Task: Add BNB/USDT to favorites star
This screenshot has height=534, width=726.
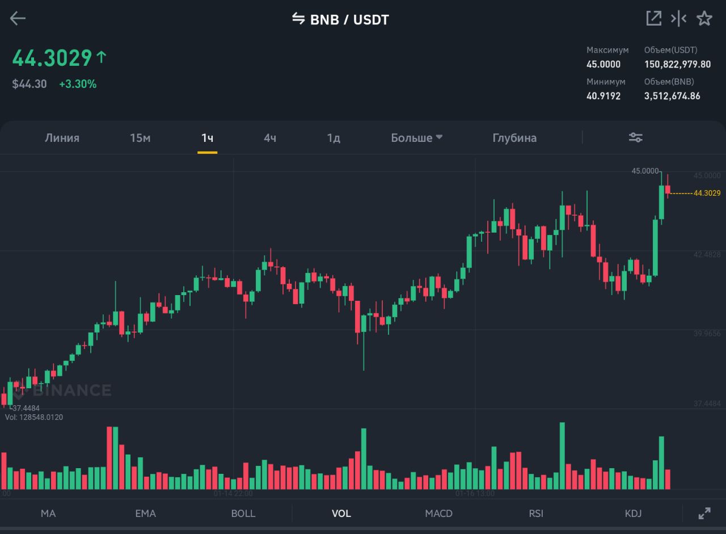Action: (704, 18)
